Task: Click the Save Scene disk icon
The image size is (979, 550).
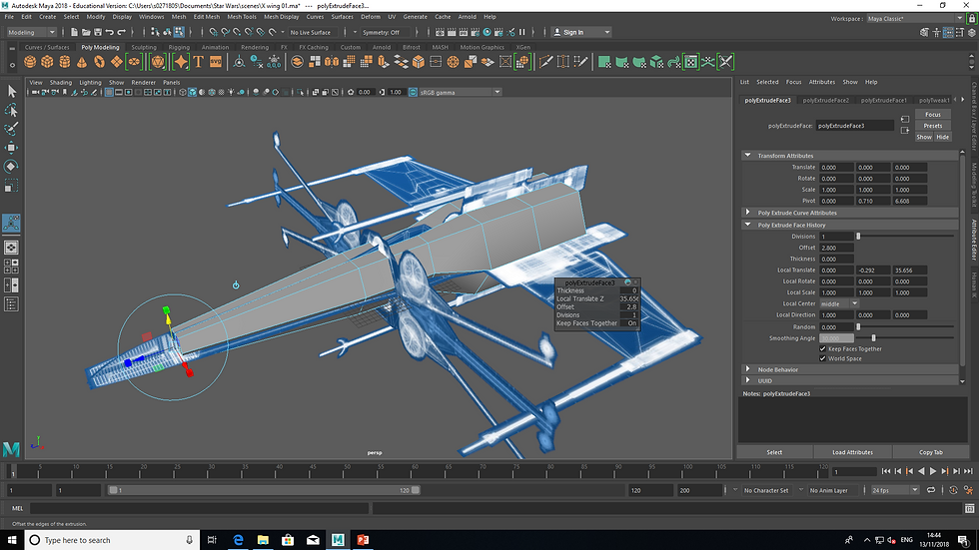Action: [x=98, y=32]
